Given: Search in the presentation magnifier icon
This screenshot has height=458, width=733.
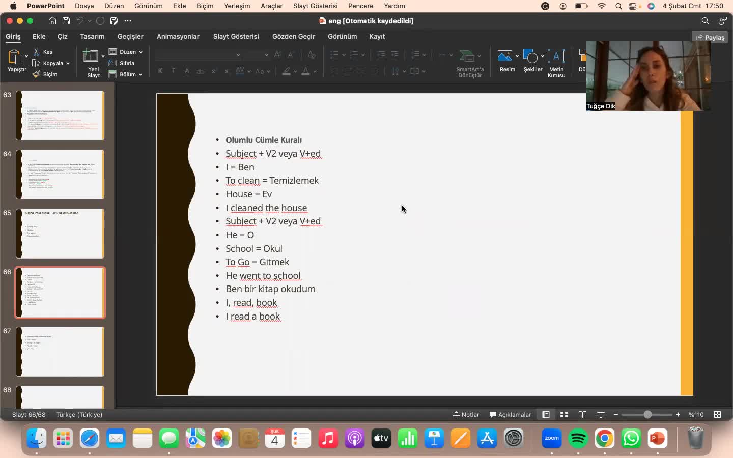Looking at the screenshot, I should (705, 21).
